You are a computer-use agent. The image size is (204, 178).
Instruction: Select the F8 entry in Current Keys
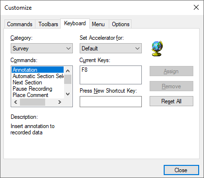click(85, 70)
